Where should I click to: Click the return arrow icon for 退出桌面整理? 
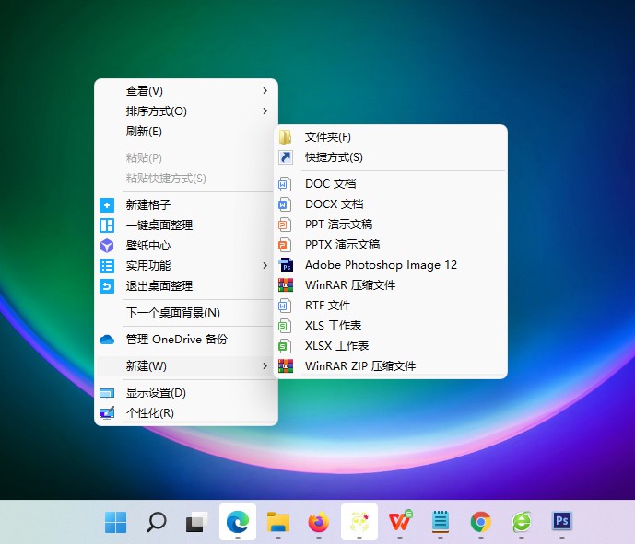click(107, 286)
